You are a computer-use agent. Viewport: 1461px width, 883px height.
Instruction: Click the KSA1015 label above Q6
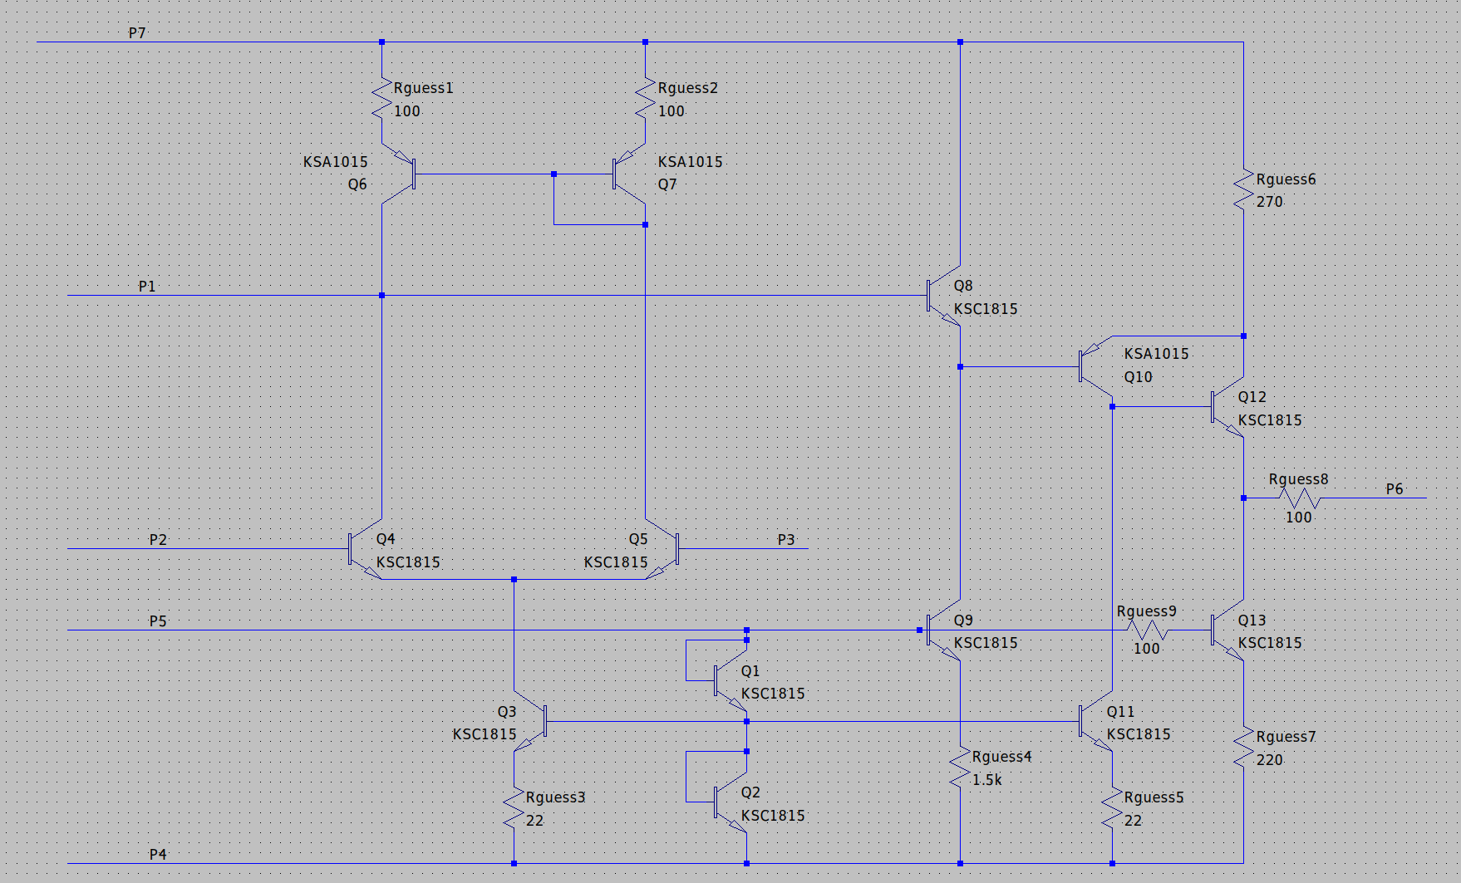(x=335, y=162)
